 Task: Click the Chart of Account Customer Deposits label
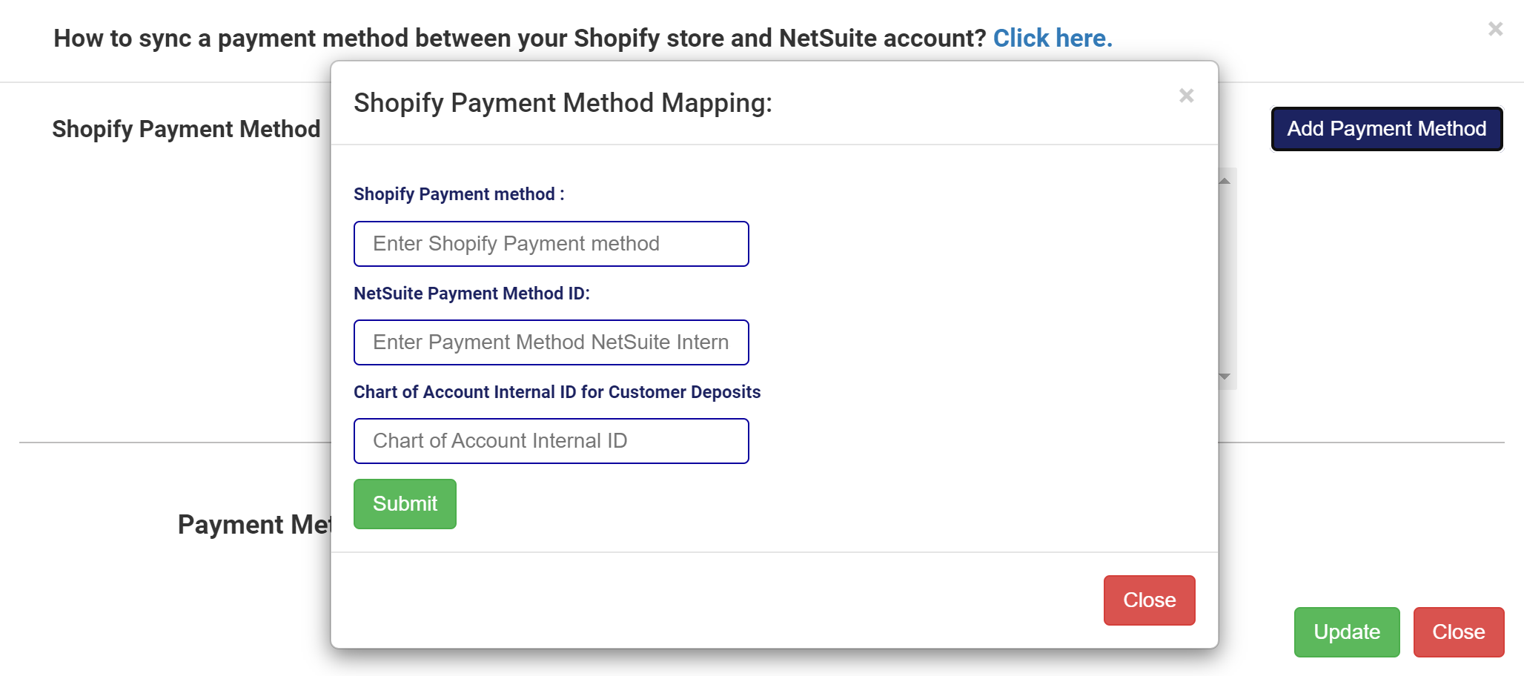click(x=557, y=392)
